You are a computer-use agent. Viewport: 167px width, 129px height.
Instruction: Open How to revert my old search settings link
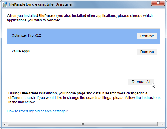click(37, 111)
